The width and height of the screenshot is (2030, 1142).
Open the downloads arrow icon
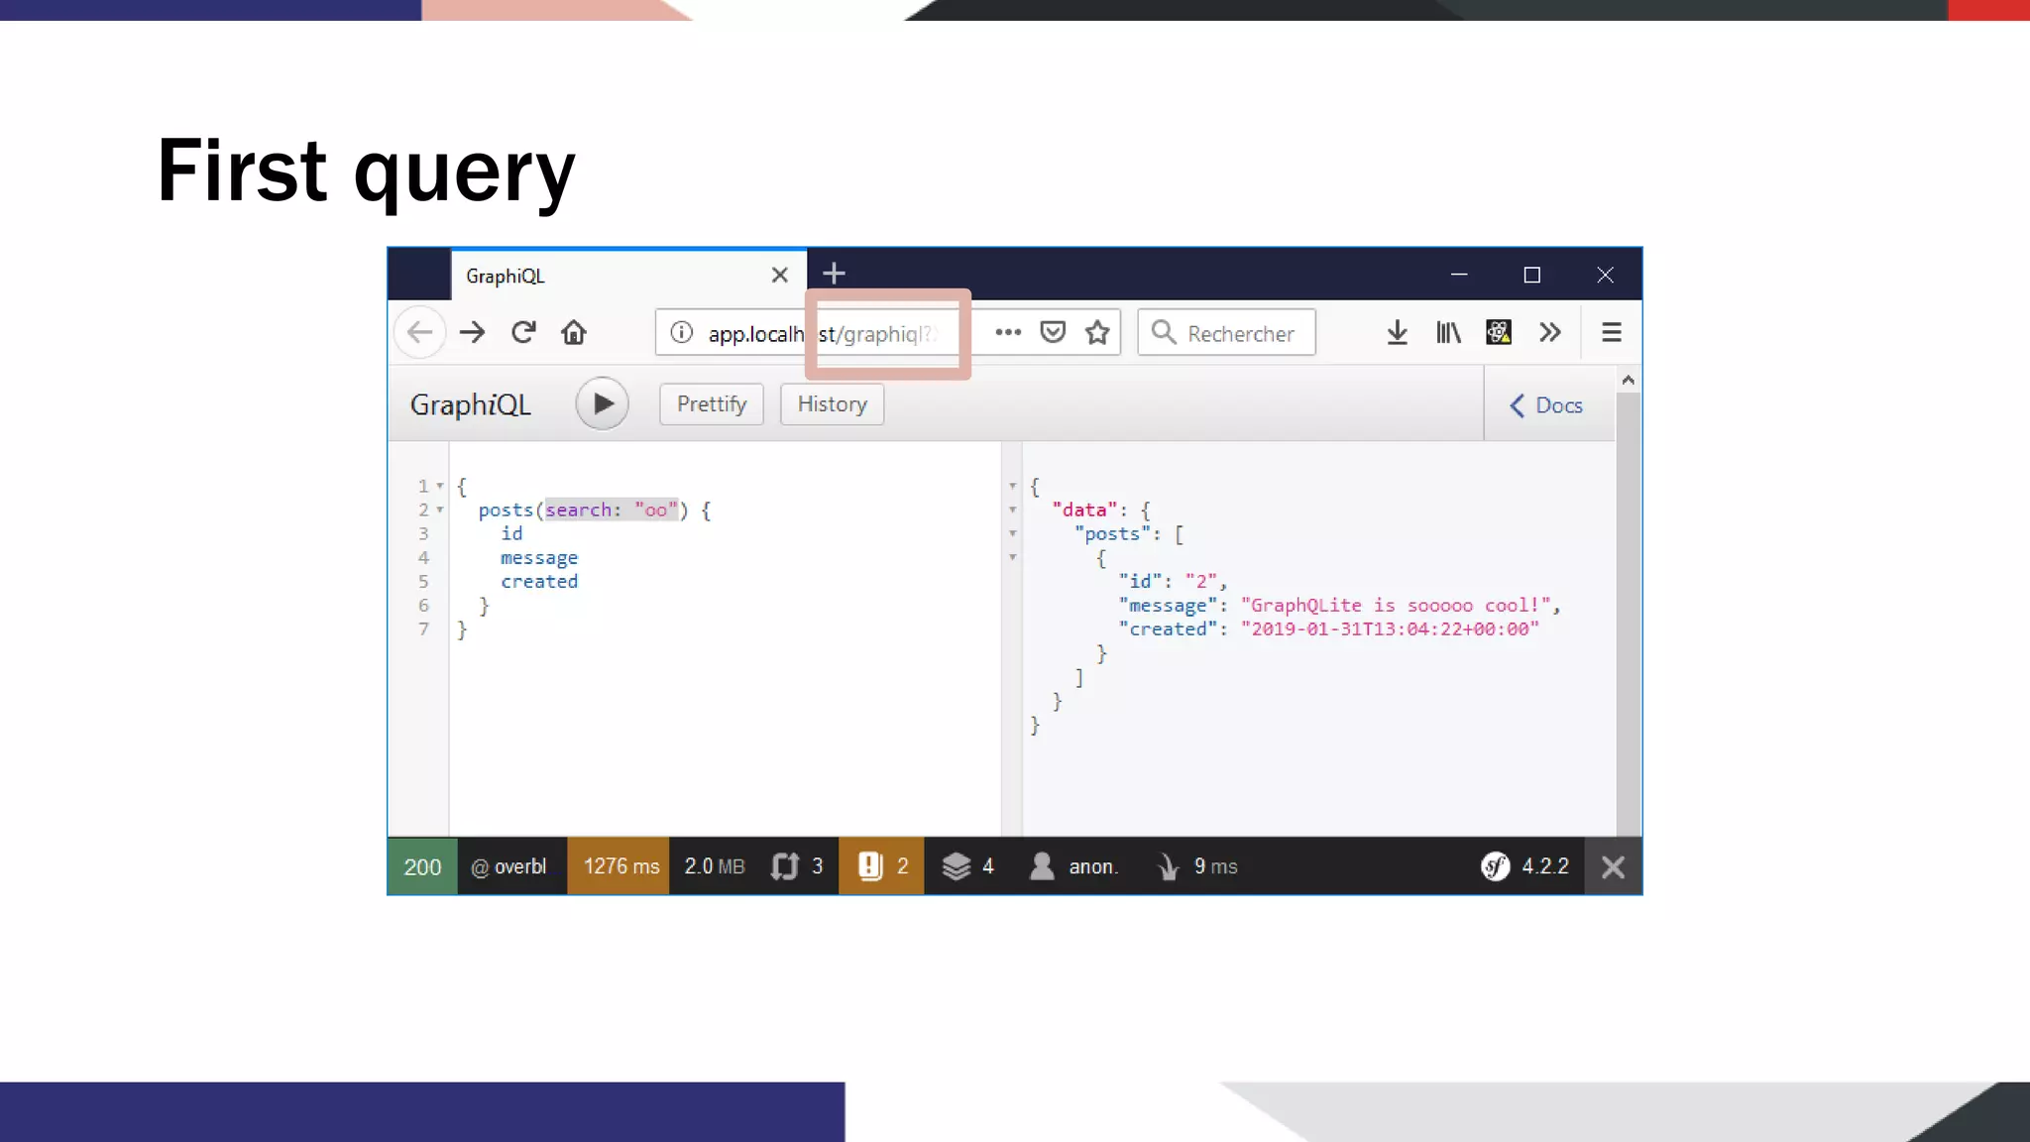click(x=1397, y=332)
